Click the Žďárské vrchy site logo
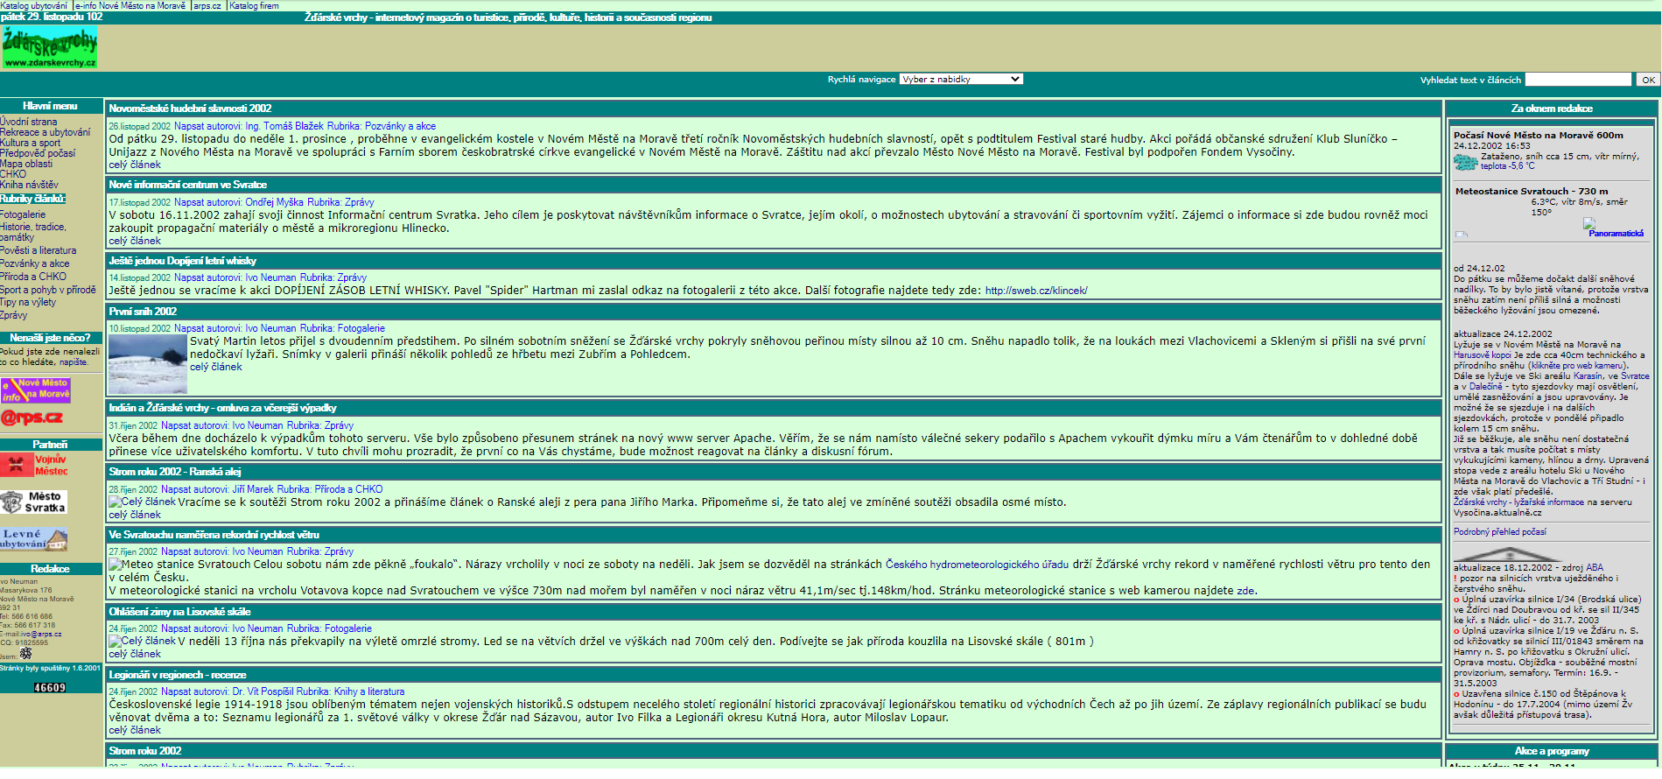 tap(50, 48)
